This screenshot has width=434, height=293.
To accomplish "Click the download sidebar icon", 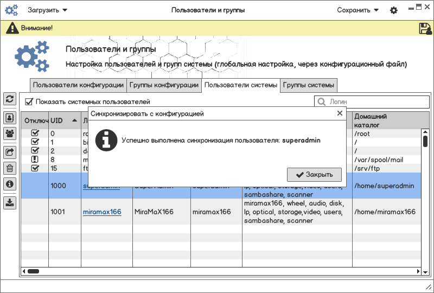I will pos(10,203).
